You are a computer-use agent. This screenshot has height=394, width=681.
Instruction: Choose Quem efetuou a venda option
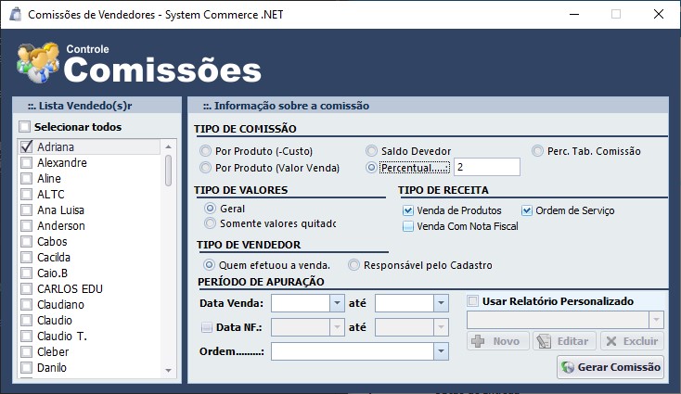tap(209, 265)
